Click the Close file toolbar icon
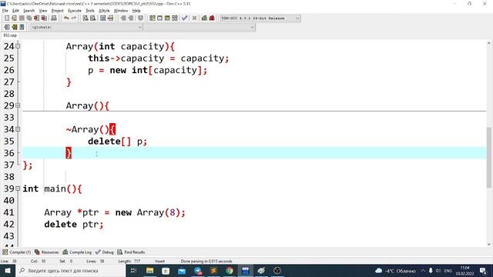Image resolution: width=493 pixels, height=277 pixels. coord(36,18)
